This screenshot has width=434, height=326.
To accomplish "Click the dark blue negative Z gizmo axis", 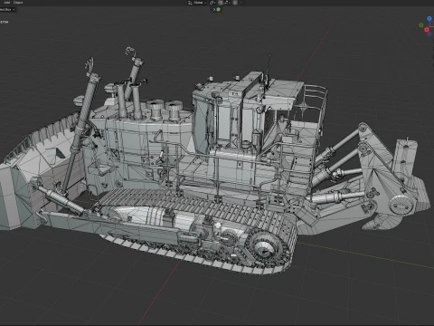I will pos(429,34).
